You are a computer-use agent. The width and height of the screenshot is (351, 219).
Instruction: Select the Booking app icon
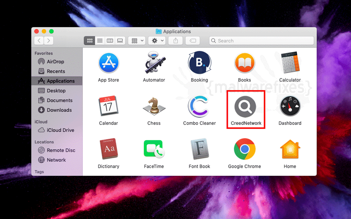click(199, 63)
